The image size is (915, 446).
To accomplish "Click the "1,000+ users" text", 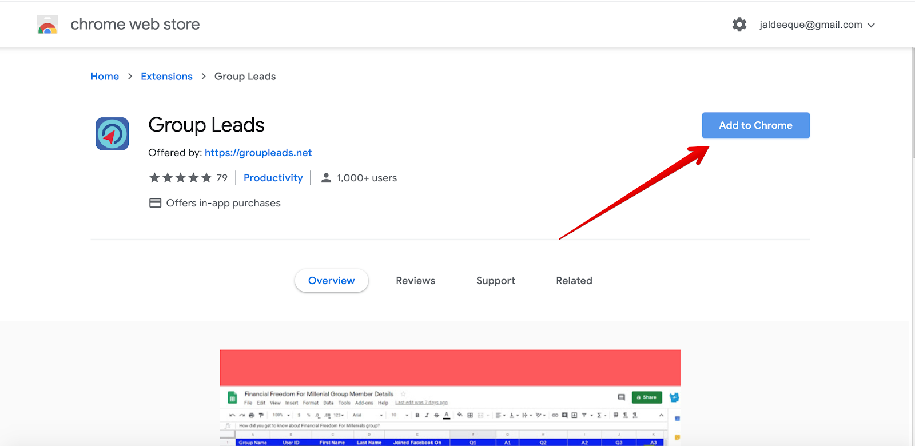I will click(367, 178).
